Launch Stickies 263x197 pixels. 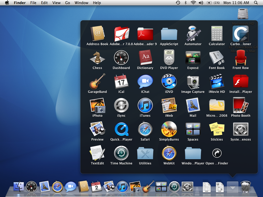[217, 129]
